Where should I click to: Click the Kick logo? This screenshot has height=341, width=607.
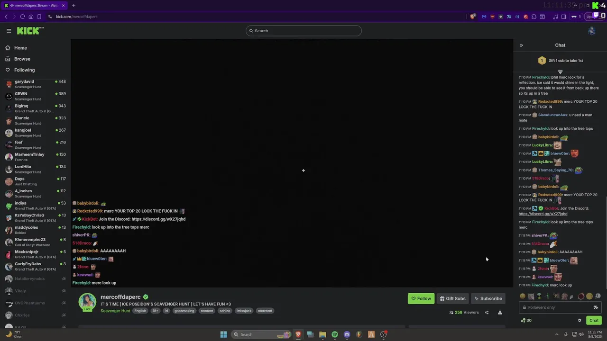(30, 31)
